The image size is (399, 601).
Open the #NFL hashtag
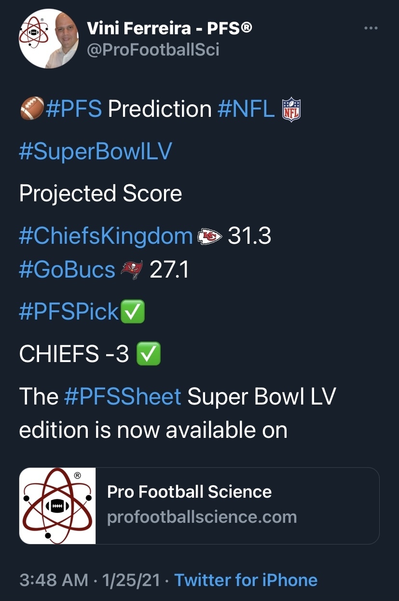[x=247, y=109]
